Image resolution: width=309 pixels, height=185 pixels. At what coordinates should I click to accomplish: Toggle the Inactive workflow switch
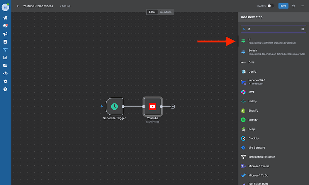point(271,6)
